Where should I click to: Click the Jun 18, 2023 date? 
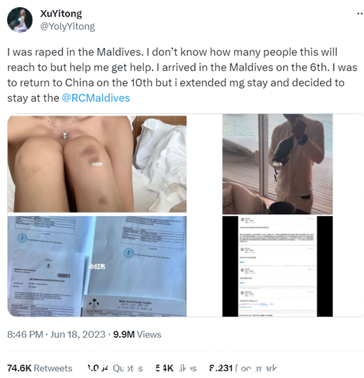78,335
